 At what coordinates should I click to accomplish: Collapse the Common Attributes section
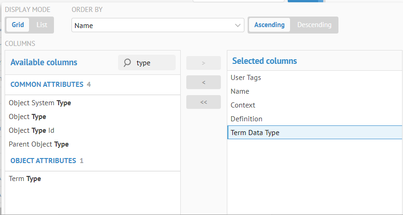[x=47, y=85]
